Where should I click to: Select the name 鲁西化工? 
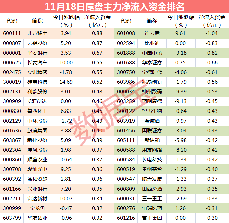click(x=37, y=111)
